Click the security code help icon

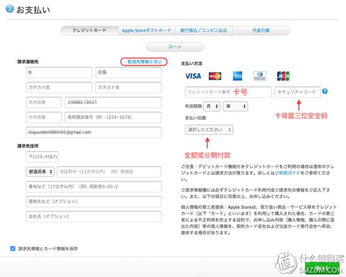coord(325,91)
